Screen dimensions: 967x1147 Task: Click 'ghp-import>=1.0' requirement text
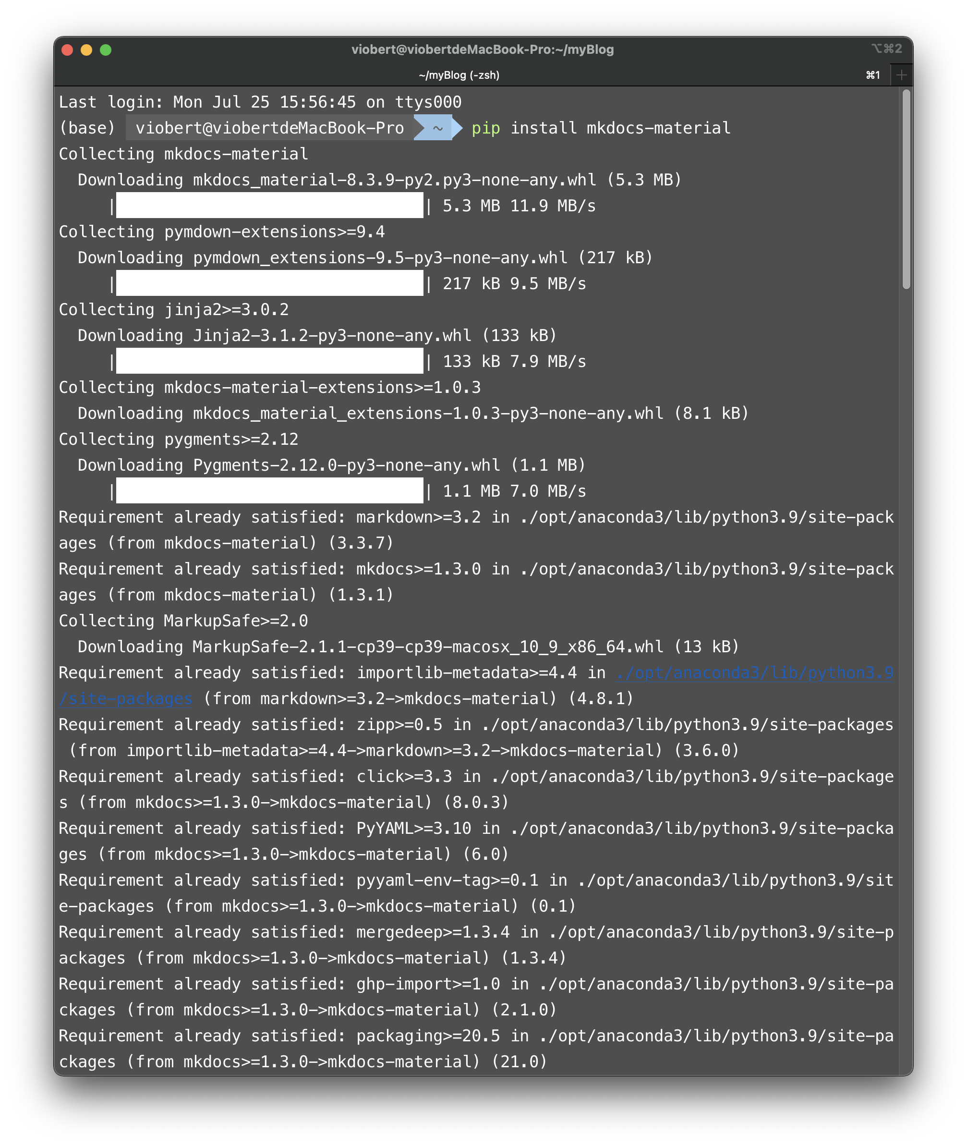point(428,984)
